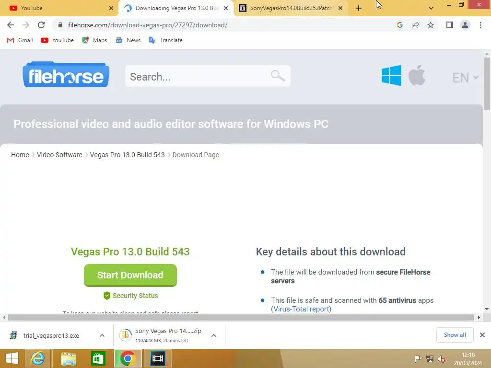The width and height of the screenshot is (491, 368).
Task: Open the Translate bookmark
Action: click(x=165, y=40)
